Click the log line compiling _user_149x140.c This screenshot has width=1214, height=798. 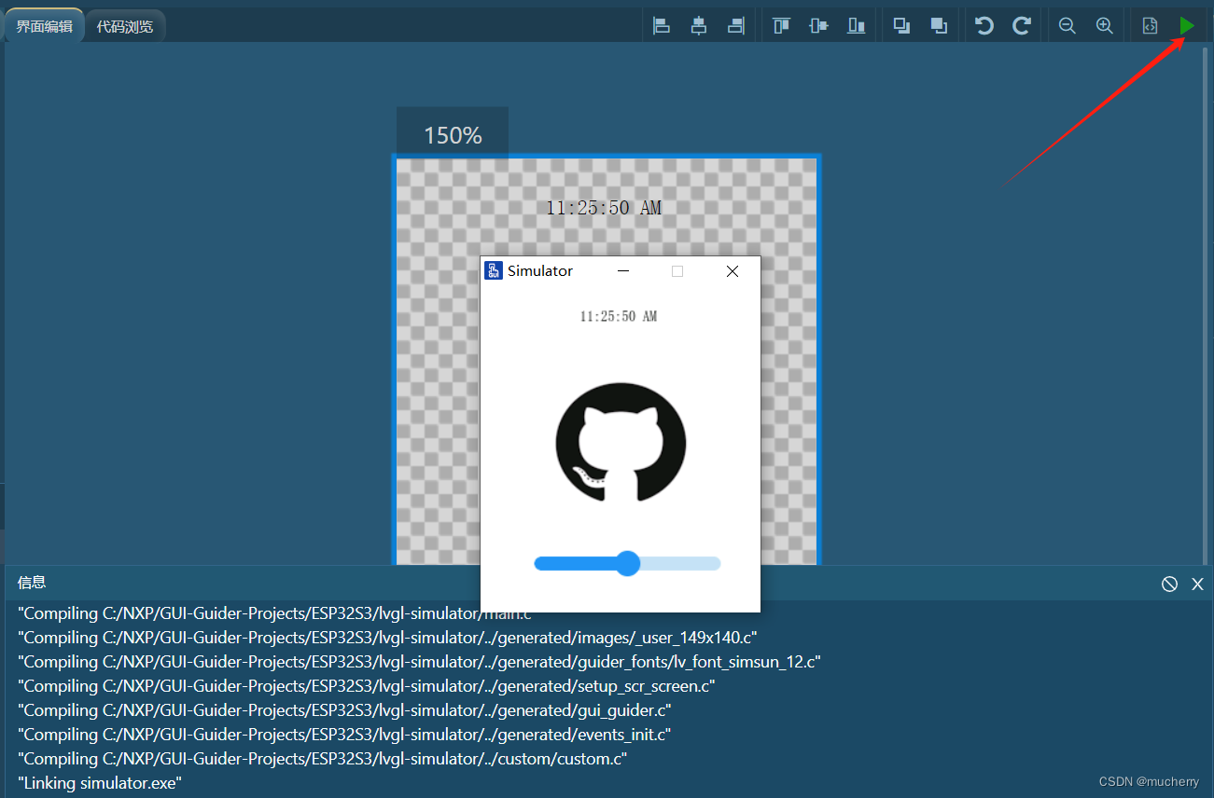[x=387, y=638]
